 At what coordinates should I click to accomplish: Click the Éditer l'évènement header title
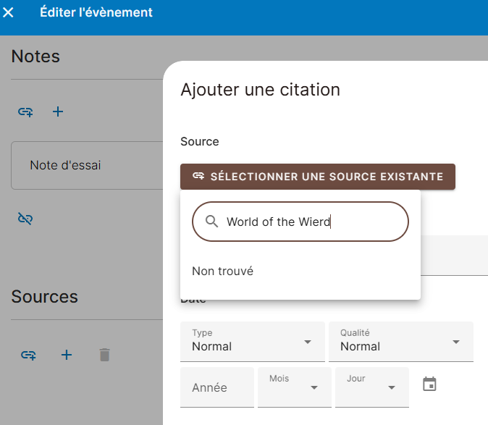(96, 12)
